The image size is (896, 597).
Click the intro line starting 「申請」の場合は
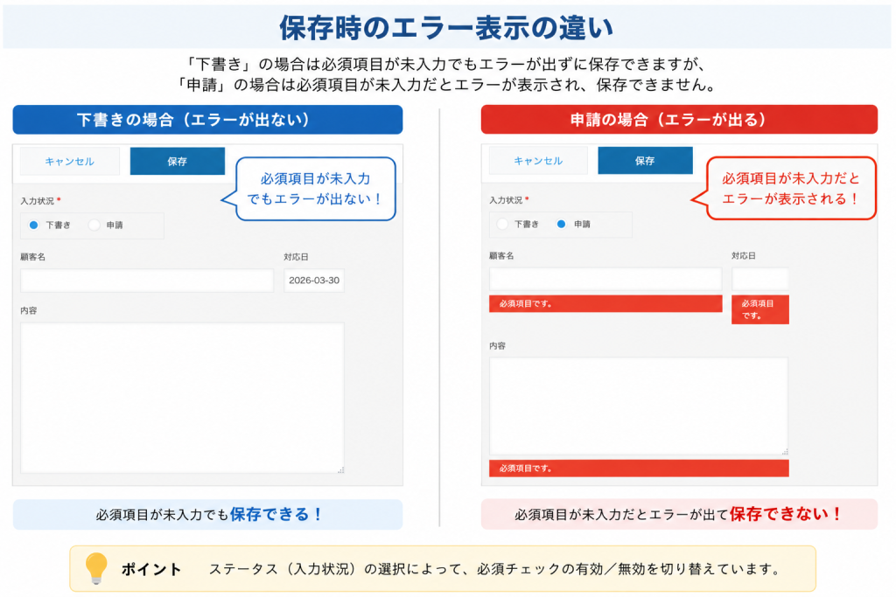click(446, 85)
